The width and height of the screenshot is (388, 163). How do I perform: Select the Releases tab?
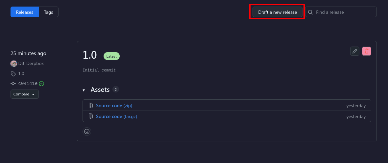pos(25,12)
